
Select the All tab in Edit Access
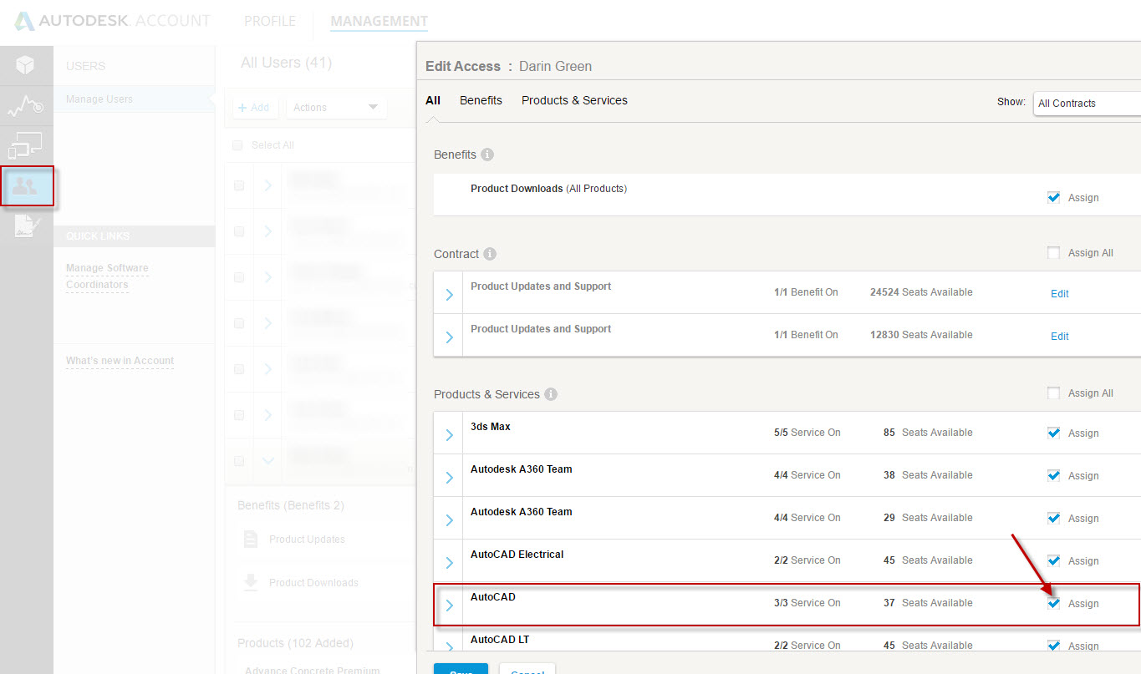(432, 100)
